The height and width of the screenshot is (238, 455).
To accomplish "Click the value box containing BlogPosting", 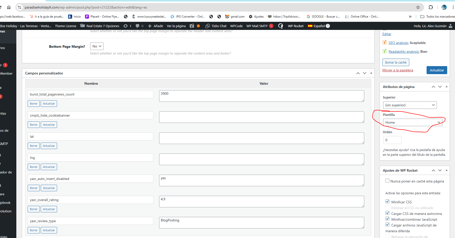I will pyautogui.click(x=262, y=223).
